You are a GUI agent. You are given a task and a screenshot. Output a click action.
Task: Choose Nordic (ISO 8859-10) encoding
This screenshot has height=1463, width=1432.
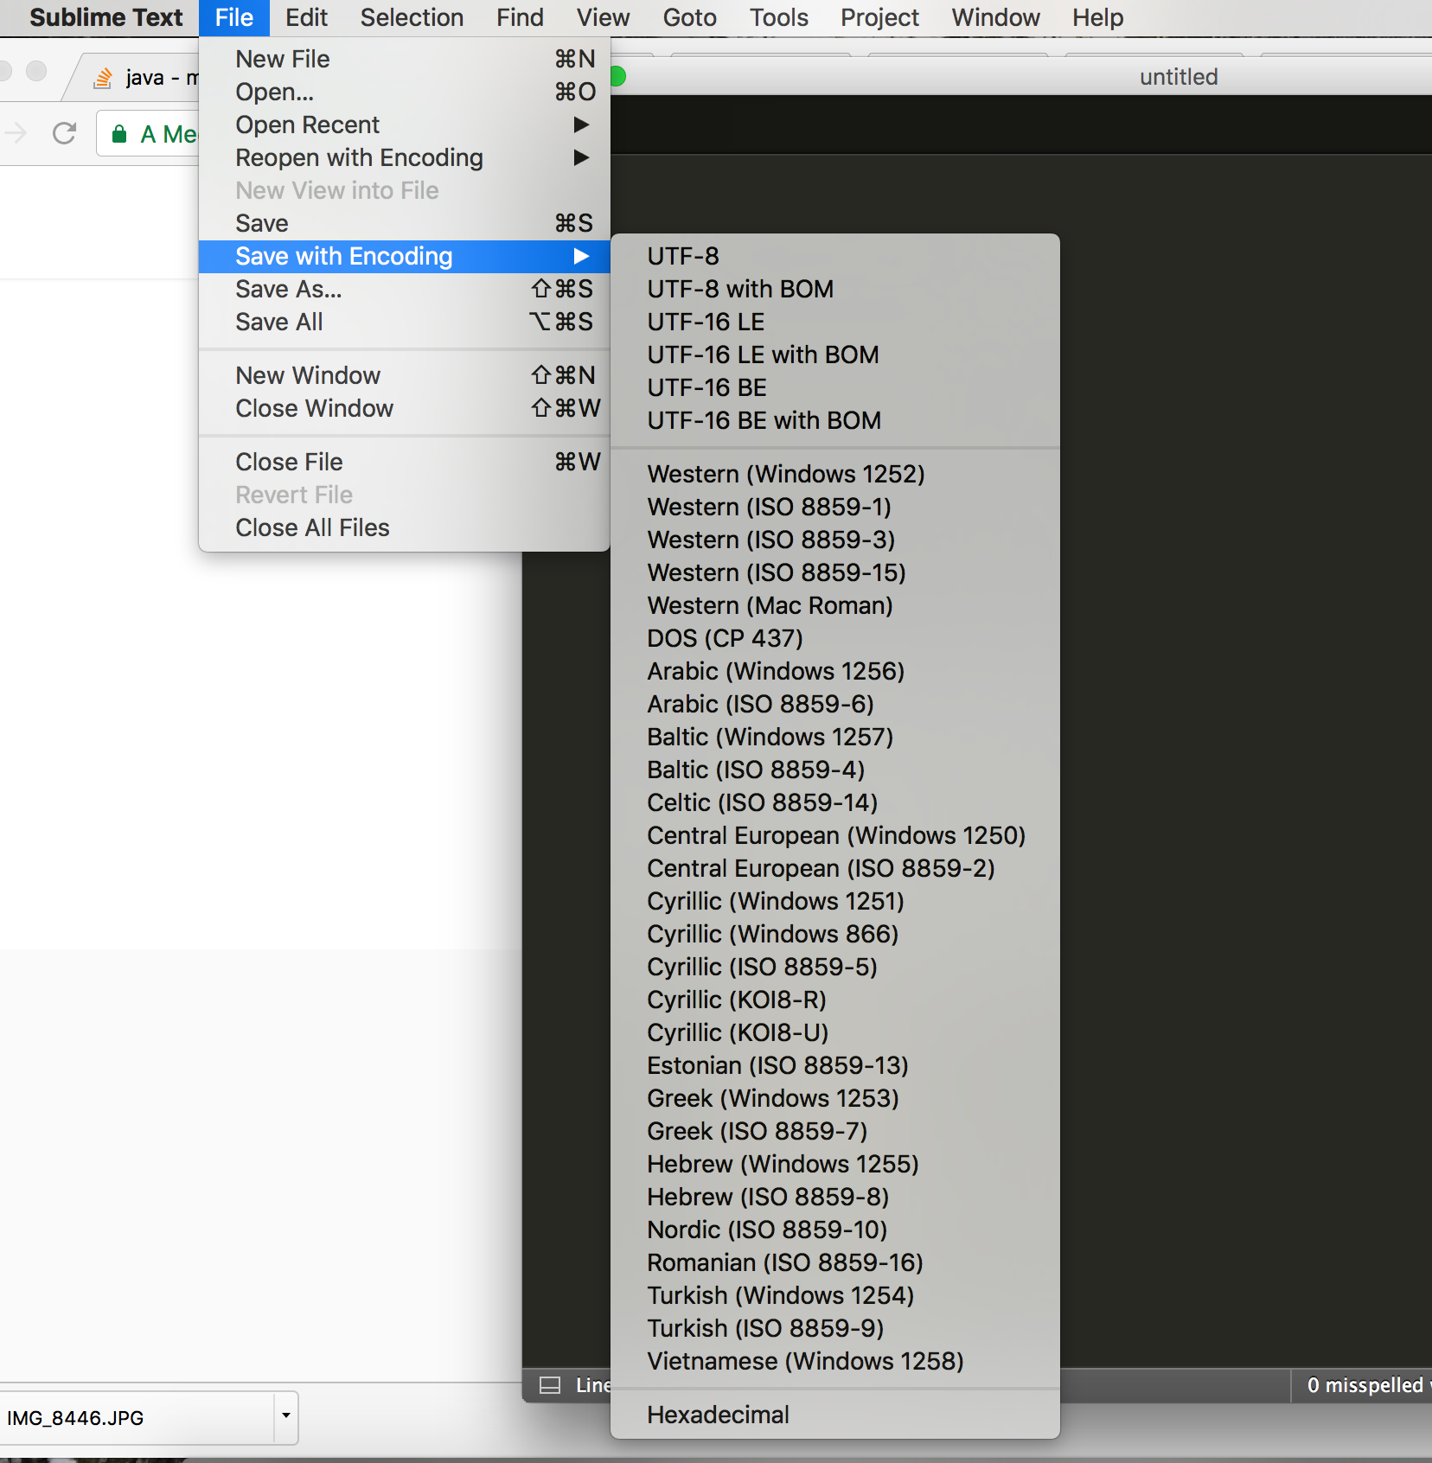(x=835, y=1230)
